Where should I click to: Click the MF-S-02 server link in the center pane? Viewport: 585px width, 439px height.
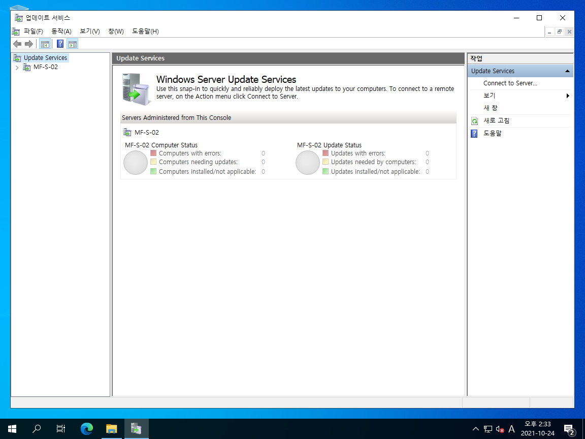[x=147, y=133]
